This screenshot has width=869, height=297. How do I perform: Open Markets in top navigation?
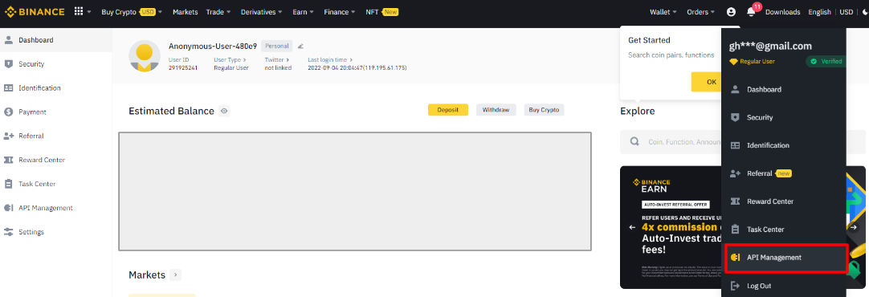(185, 11)
